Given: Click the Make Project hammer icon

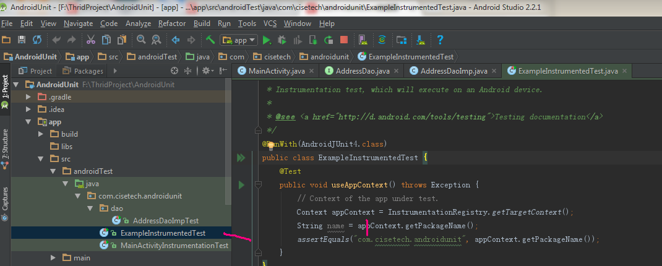Looking at the screenshot, I should pyautogui.click(x=210, y=40).
